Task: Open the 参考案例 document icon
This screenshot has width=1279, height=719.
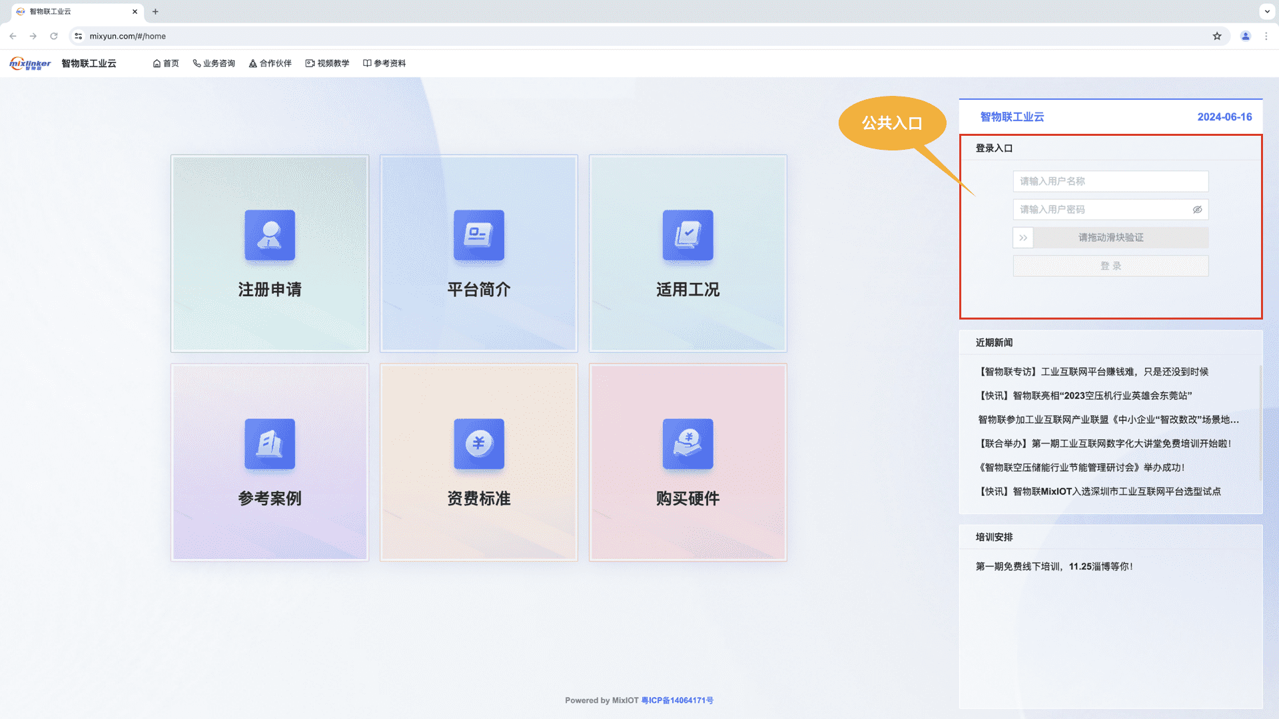Action: pos(270,444)
